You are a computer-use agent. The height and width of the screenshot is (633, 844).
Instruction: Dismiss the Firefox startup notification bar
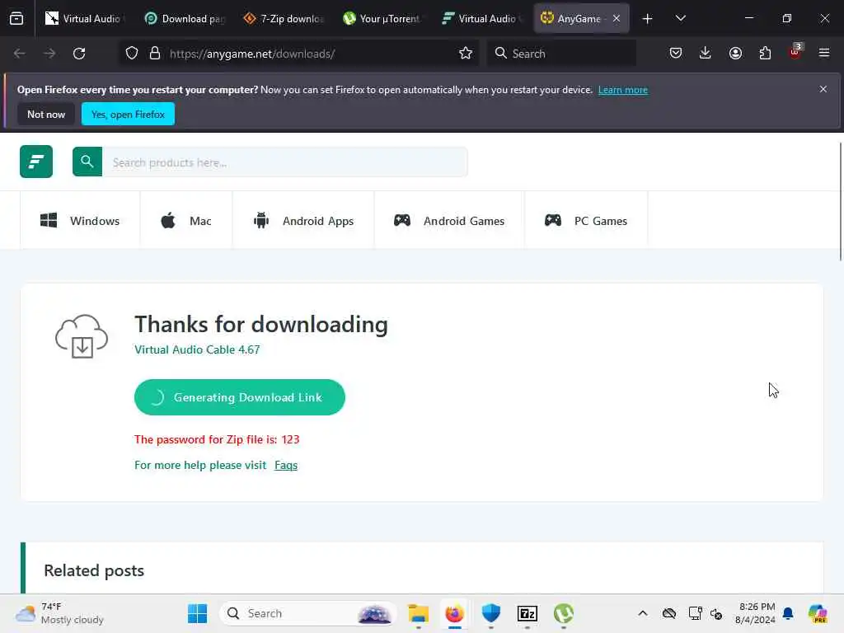click(823, 89)
